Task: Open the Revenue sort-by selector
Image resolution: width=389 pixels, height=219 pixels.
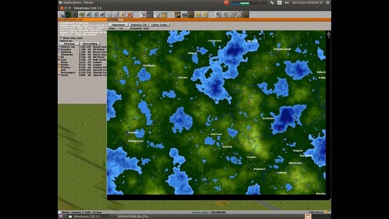Action: pyautogui.click(x=69, y=44)
